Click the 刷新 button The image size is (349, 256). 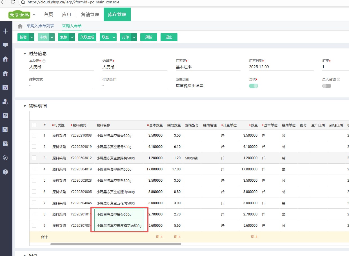148,37
